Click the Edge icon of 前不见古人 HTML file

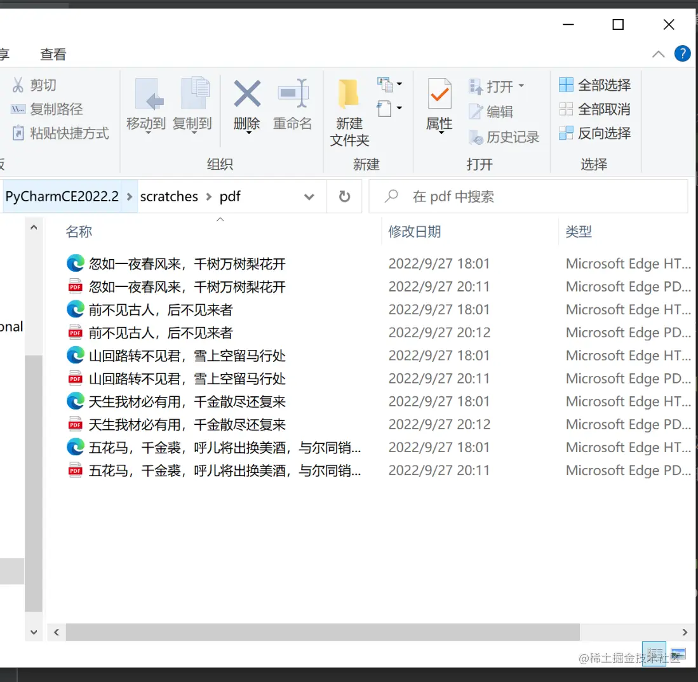tap(75, 309)
